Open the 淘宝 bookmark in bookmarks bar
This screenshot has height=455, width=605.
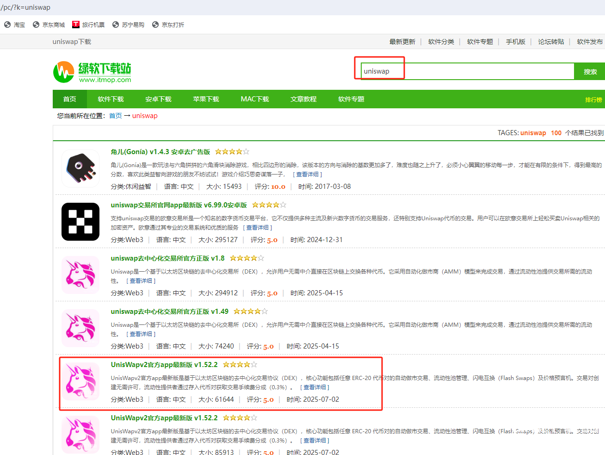(15, 25)
